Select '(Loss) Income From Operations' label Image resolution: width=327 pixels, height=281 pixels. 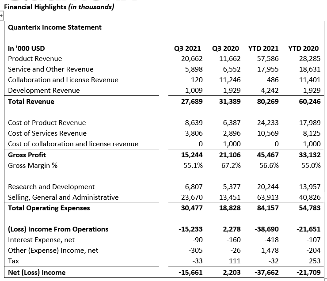[58, 229]
